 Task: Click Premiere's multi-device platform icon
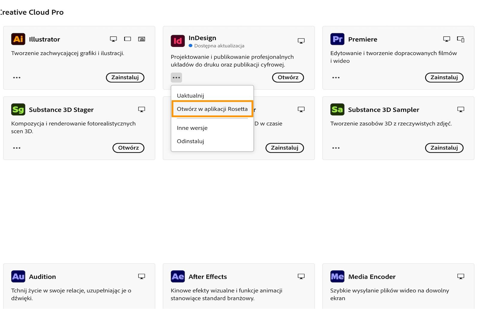click(461, 39)
